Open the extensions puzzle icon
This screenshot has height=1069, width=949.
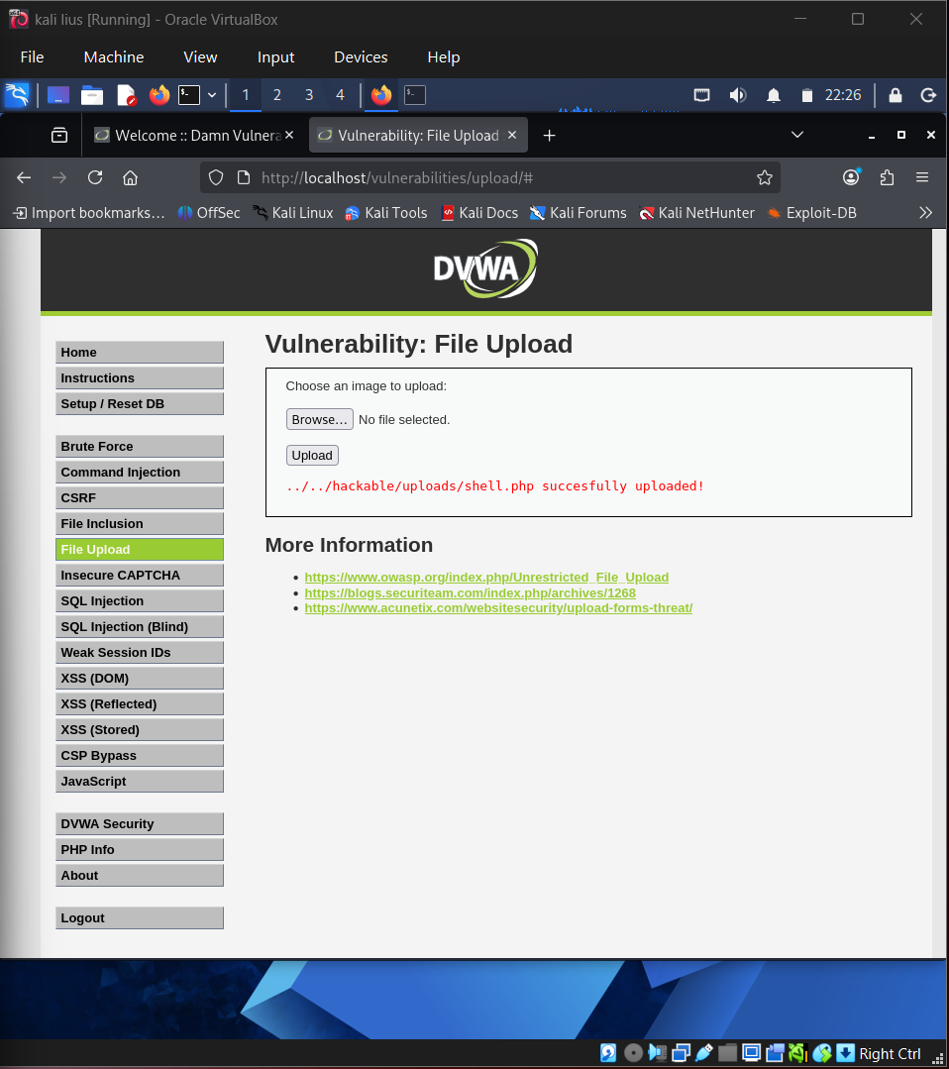click(x=887, y=178)
